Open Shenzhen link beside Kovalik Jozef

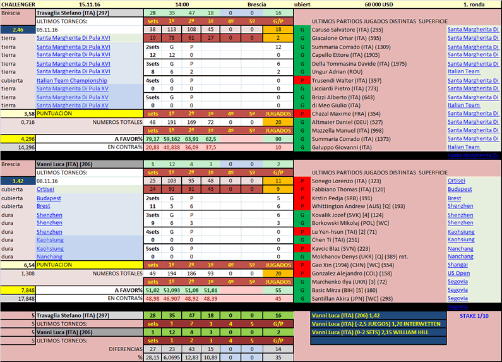coord(460,215)
